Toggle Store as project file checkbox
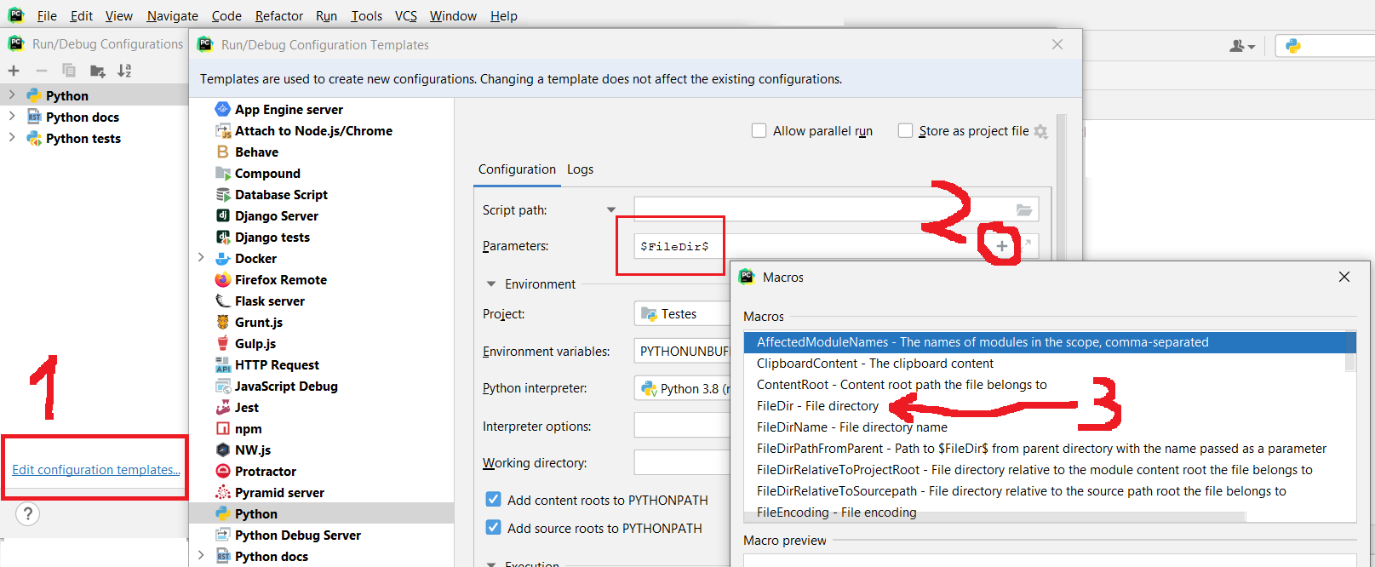The width and height of the screenshot is (1375, 567). 905,130
